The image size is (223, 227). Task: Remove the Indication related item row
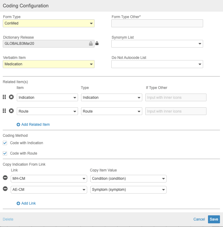pyautogui.click(x=11, y=97)
